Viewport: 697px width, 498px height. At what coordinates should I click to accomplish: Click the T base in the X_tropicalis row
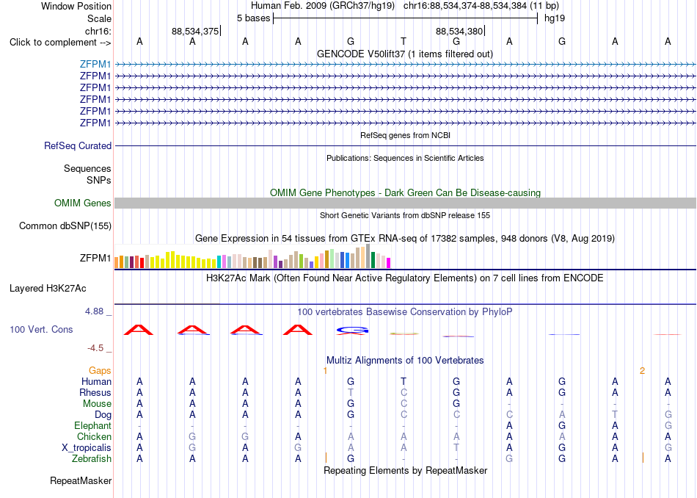(456, 448)
